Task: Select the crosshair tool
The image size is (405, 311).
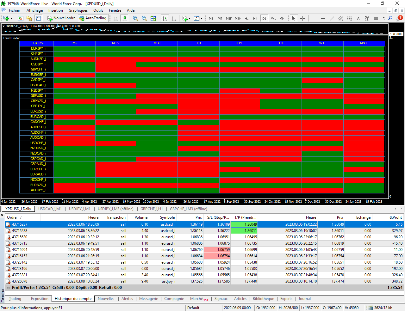Action: click(x=302, y=18)
